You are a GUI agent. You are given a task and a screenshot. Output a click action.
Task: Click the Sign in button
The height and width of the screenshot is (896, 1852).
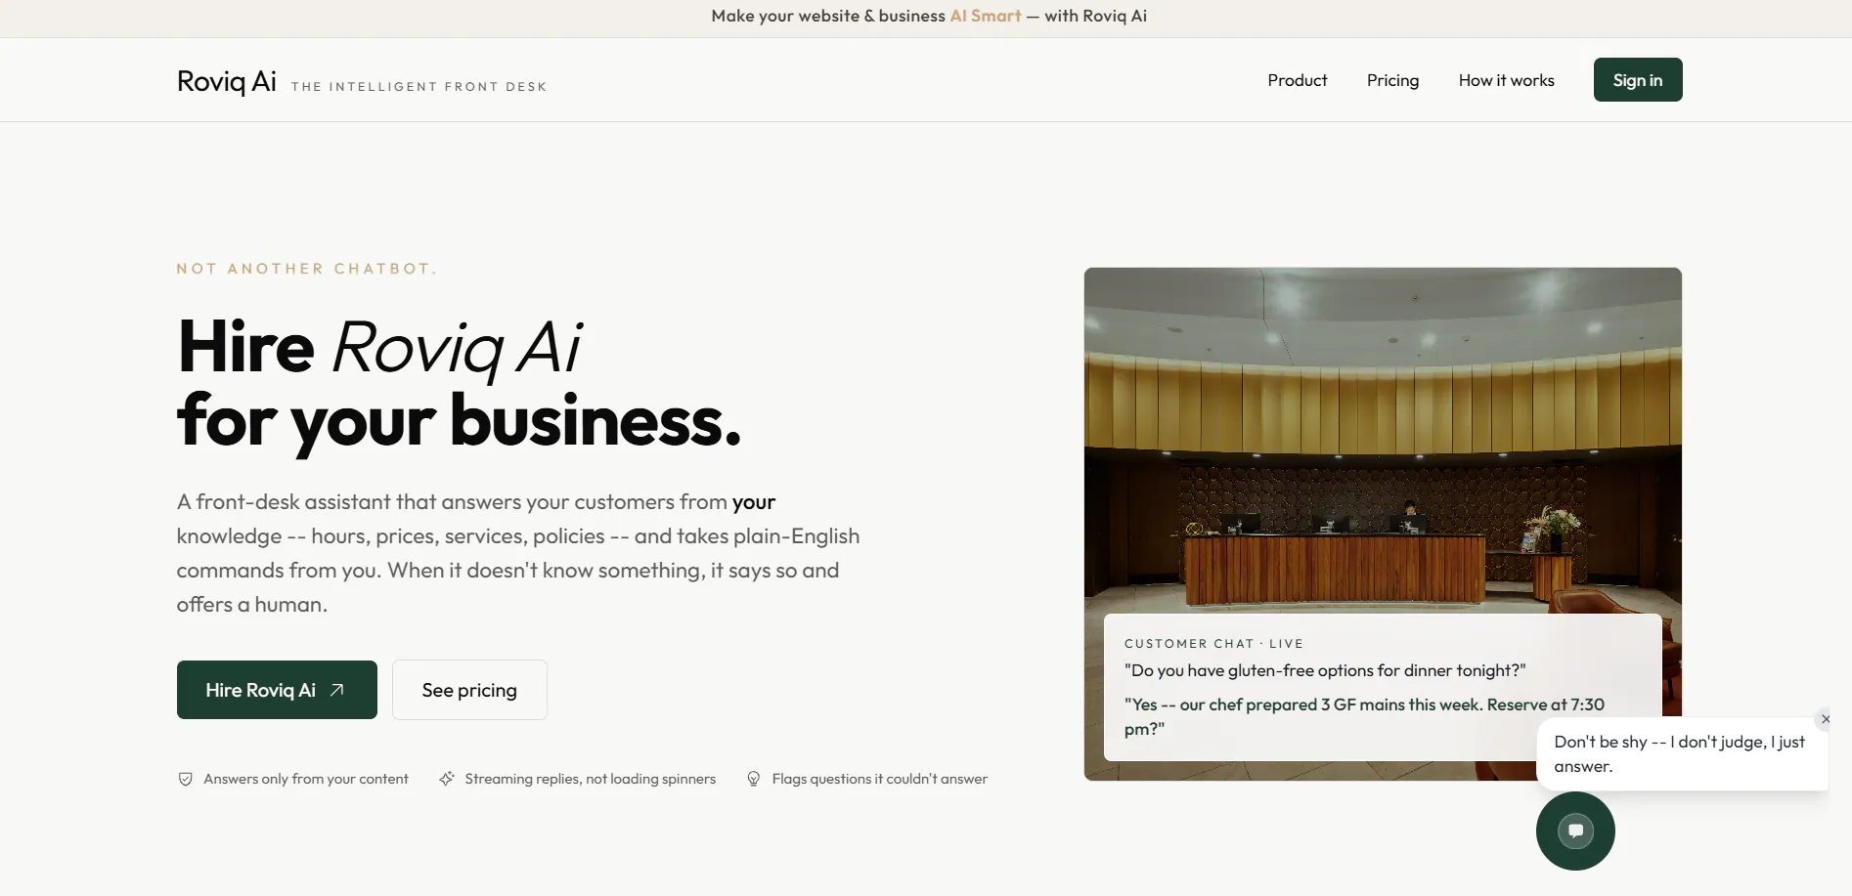coord(1638,80)
